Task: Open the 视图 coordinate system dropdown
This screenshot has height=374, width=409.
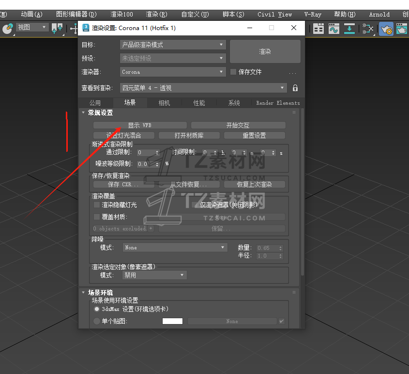Action: coord(32,27)
